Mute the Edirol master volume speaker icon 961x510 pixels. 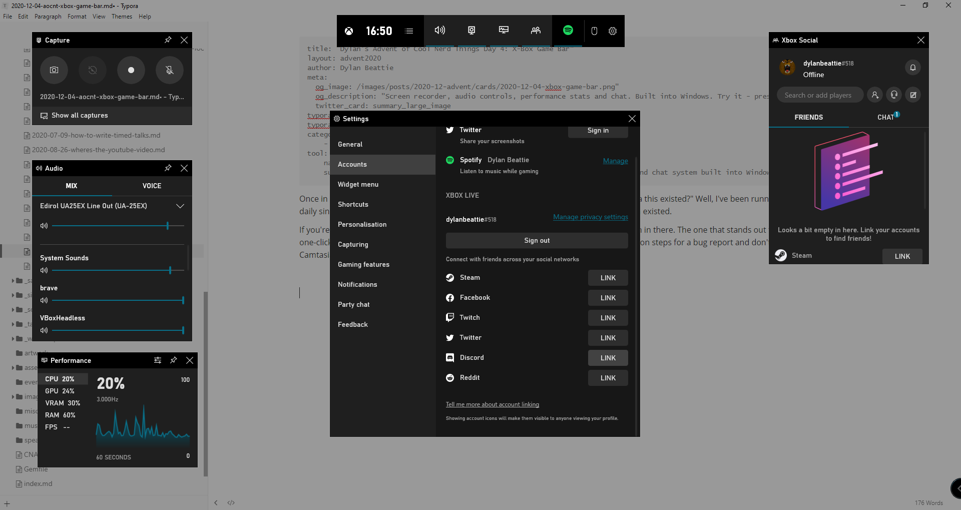click(44, 226)
